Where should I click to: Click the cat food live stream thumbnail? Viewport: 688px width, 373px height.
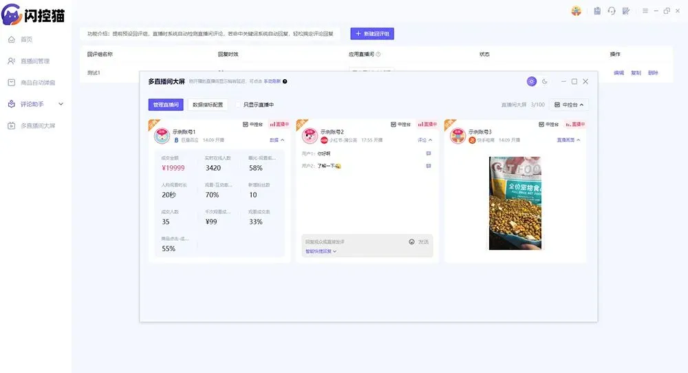515,203
